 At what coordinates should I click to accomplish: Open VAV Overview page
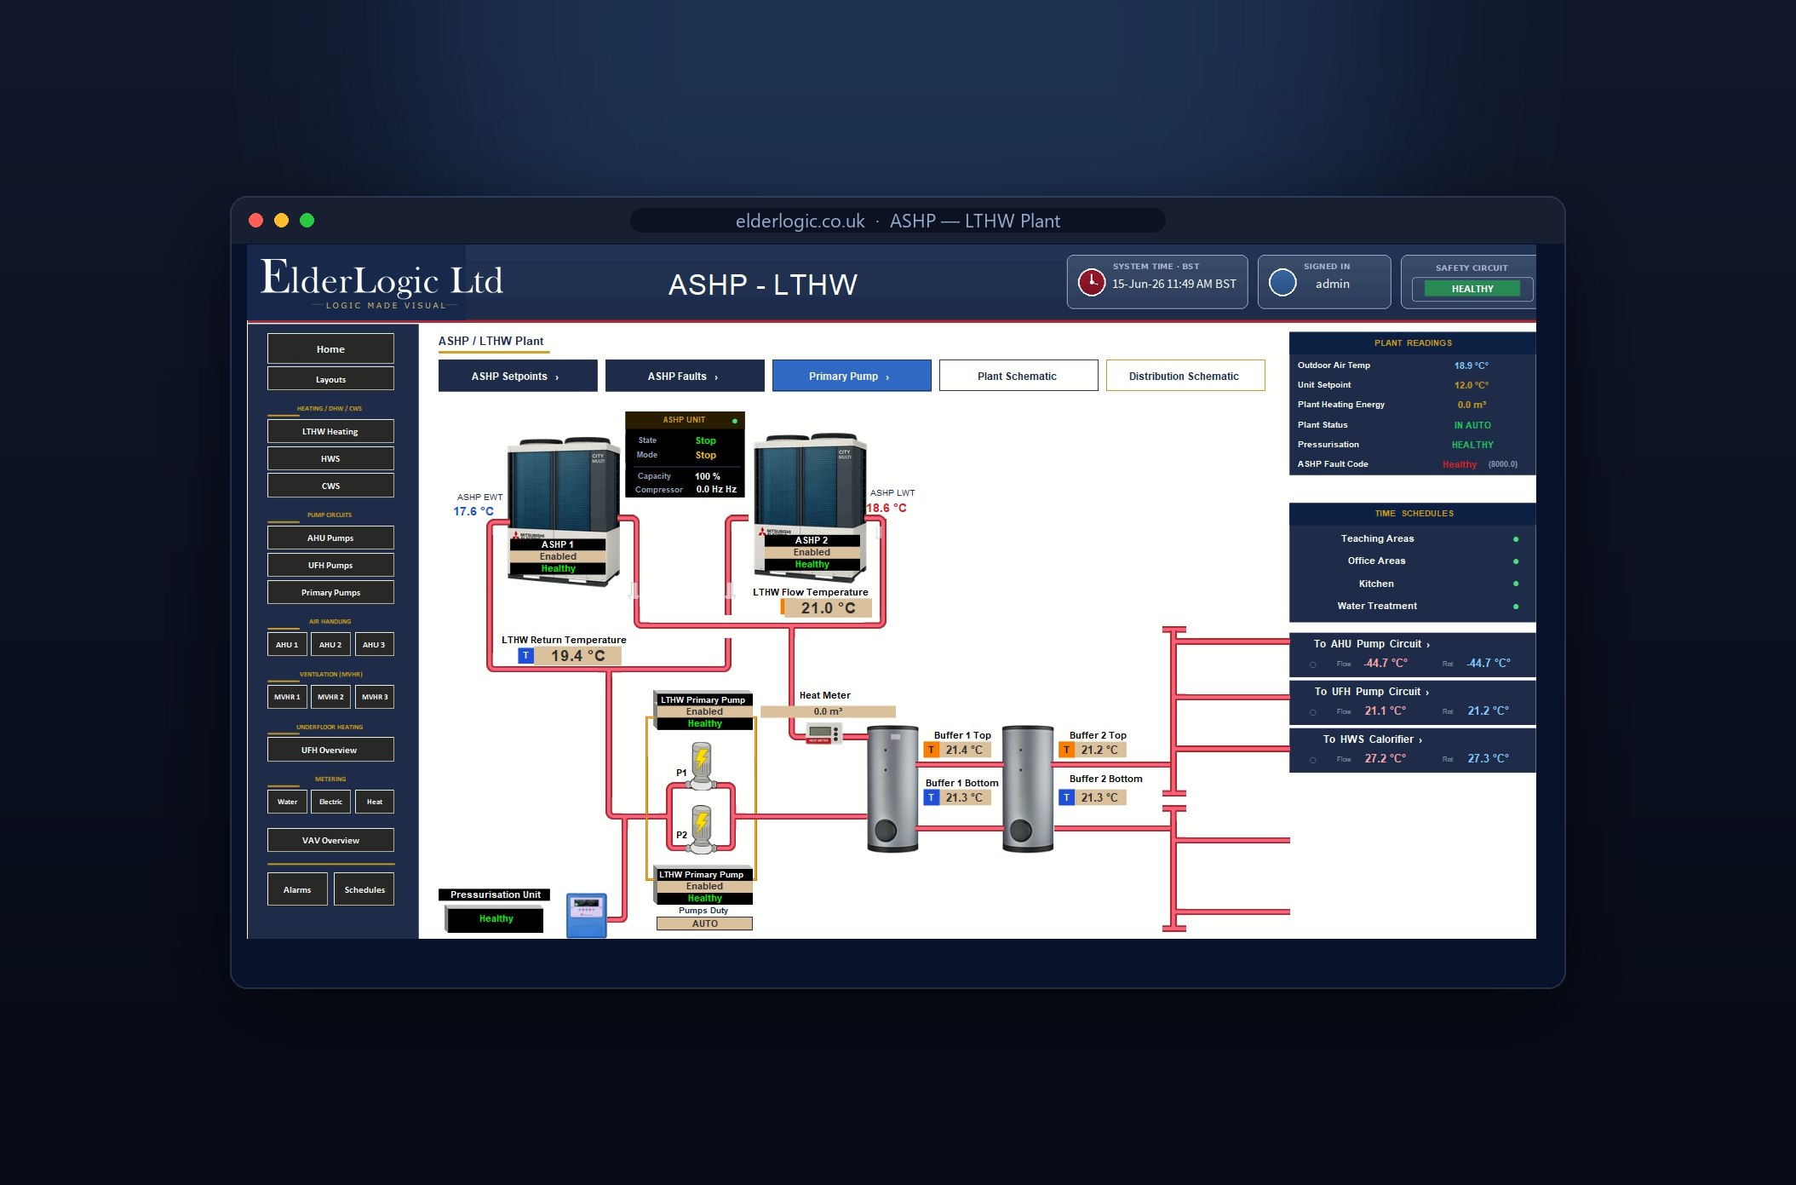(330, 840)
